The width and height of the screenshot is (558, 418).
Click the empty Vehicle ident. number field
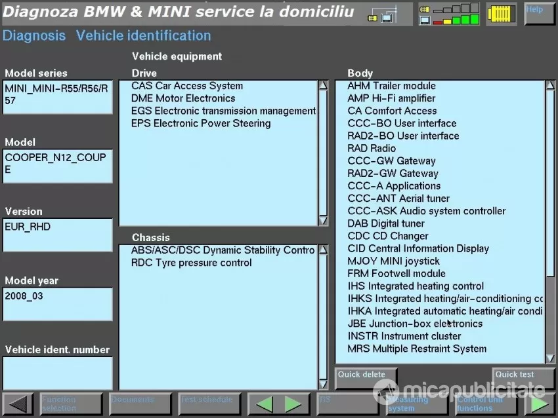(58, 373)
